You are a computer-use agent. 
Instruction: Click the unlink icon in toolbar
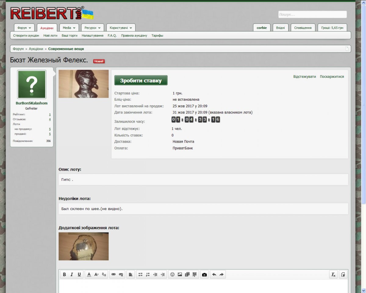pos(121,275)
